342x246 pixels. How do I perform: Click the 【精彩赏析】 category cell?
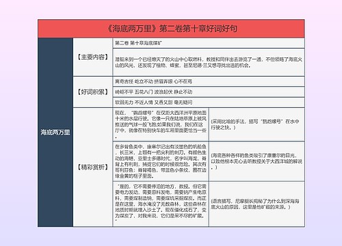(x=92, y=167)
